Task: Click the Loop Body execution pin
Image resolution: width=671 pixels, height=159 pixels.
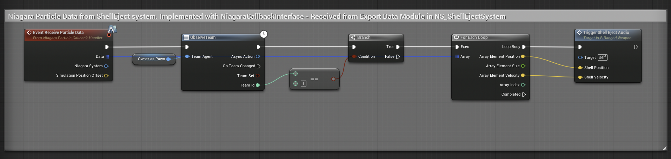Action: [x=524, y=47]
